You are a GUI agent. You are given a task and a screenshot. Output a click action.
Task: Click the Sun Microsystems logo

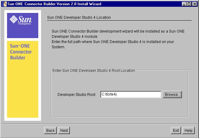tap(21, 20)
